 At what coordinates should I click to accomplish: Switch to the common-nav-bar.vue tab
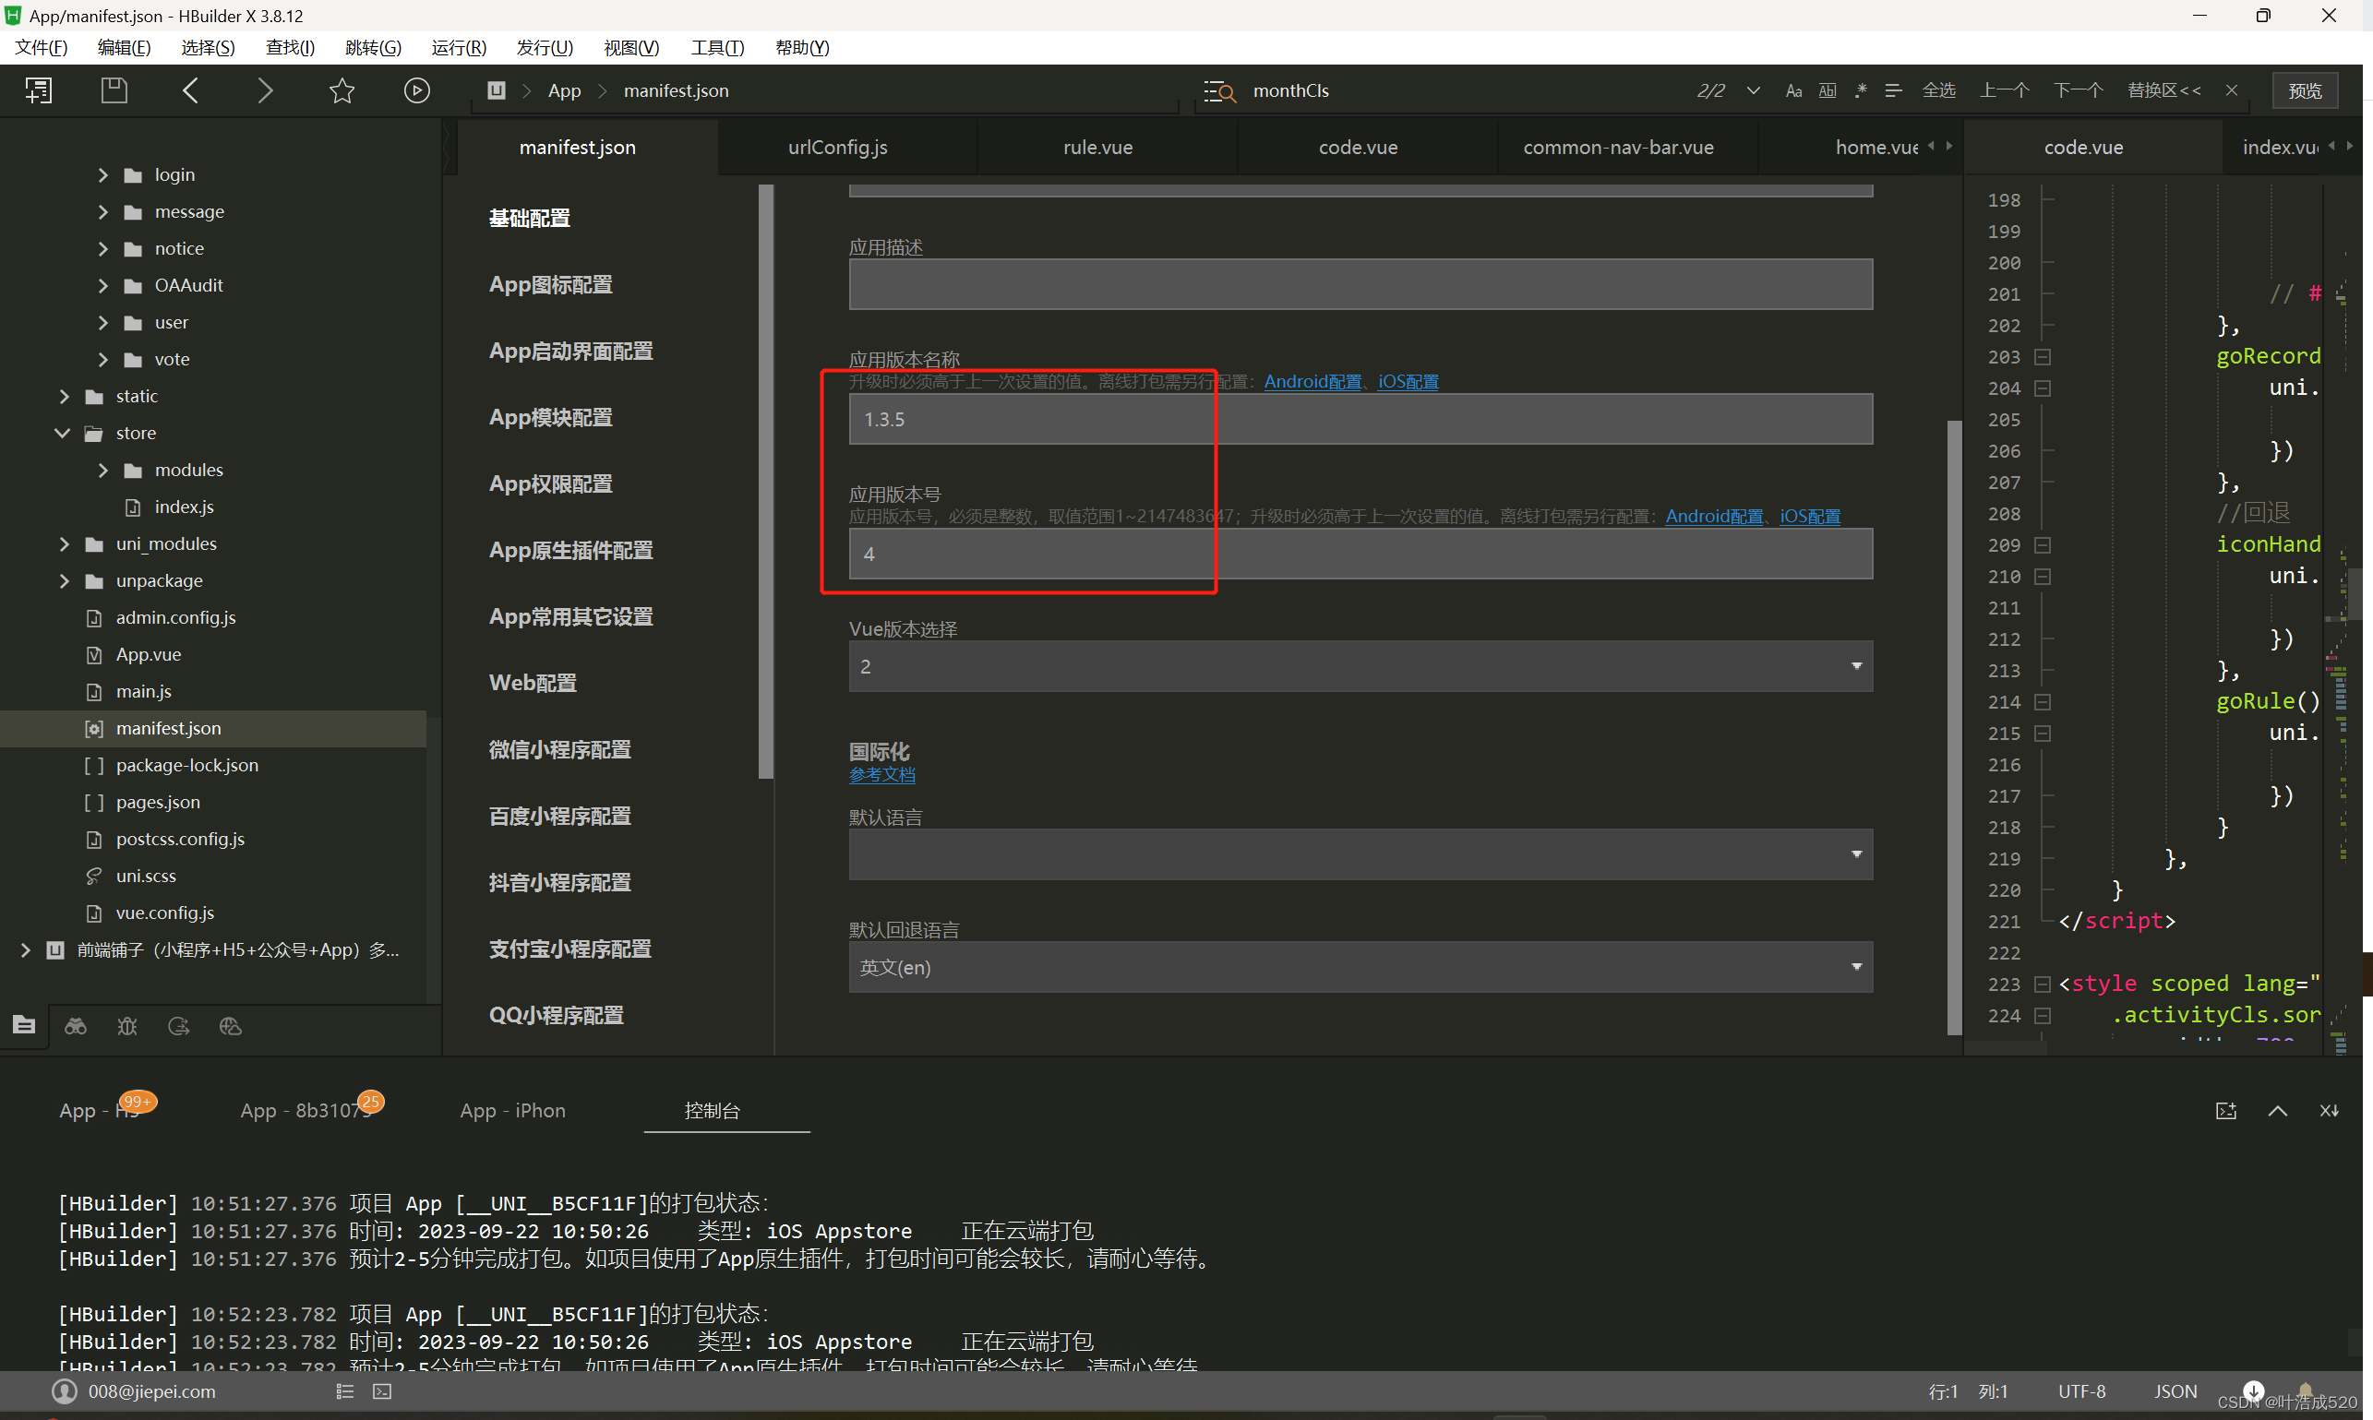1618,148
